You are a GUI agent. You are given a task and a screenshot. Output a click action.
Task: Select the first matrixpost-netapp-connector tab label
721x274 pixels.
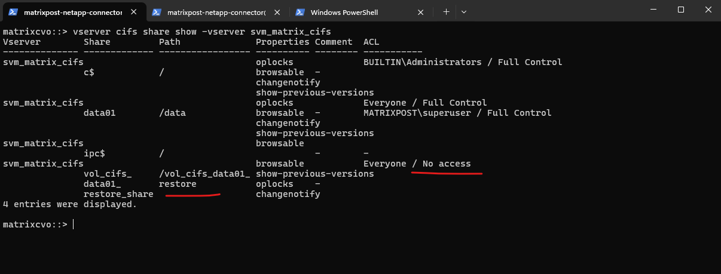click(x=73, y=12)
